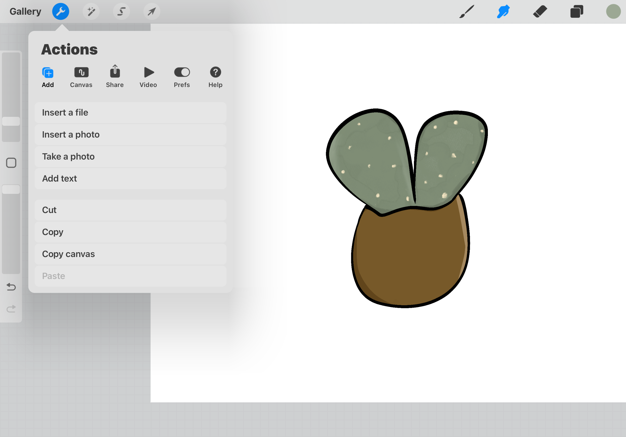Choose Insert a photo
Screen dimensions: 626x437
130,135
